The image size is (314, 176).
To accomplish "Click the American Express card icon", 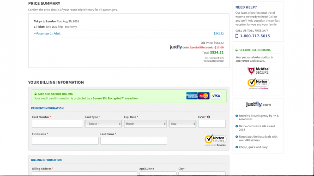I will pos(192,96).
